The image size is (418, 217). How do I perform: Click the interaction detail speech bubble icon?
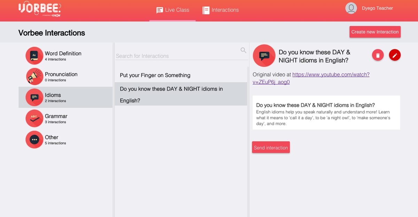[264, 56]
